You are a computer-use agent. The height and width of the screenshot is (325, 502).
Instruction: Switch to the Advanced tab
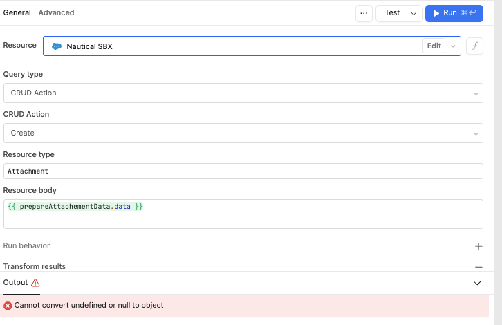[56, 12]
